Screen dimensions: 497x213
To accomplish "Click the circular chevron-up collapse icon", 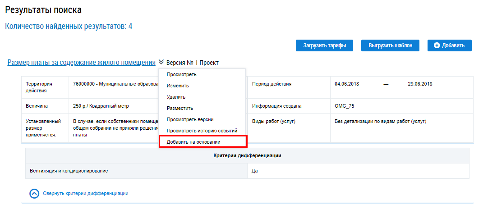I will [34, 194].
